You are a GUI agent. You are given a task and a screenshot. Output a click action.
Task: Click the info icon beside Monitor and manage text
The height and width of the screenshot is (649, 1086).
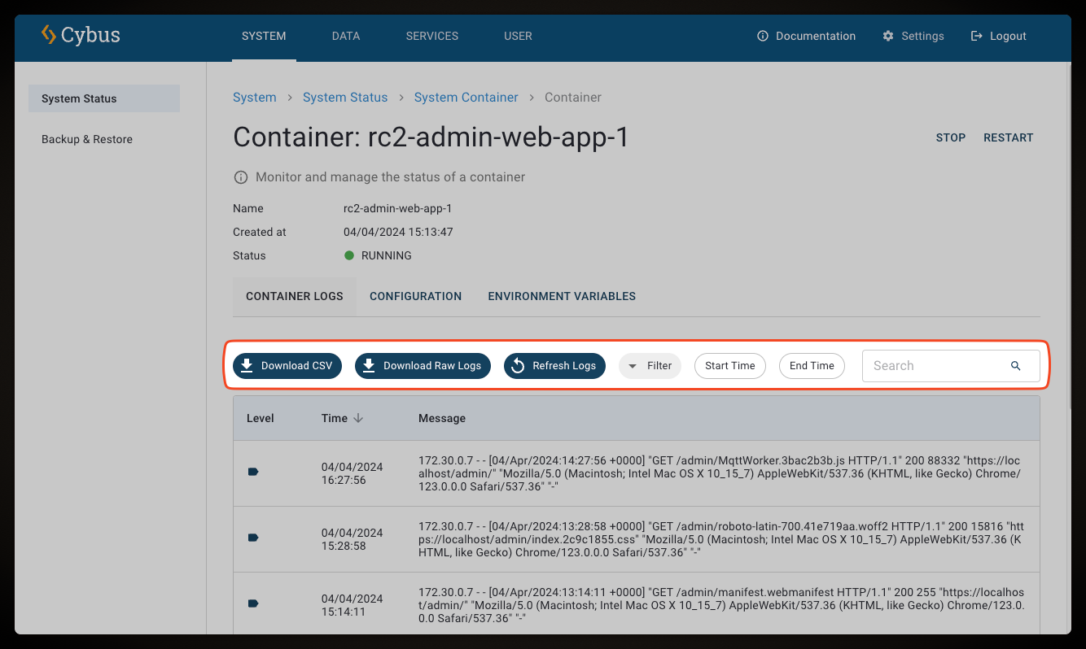coord(241,177)
